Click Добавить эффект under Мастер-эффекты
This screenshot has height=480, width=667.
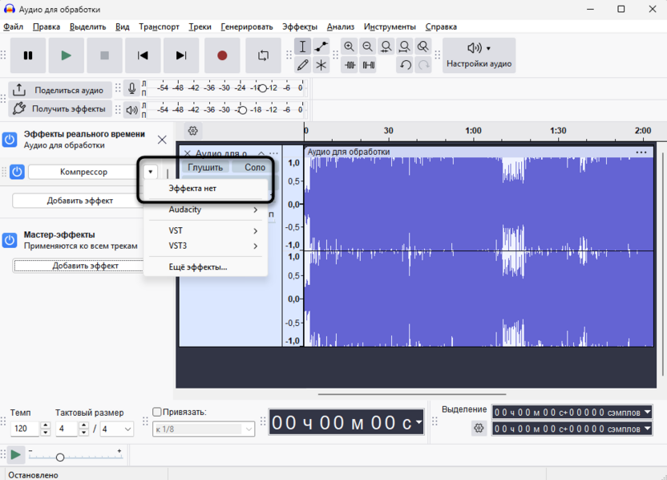pos(79,266)
